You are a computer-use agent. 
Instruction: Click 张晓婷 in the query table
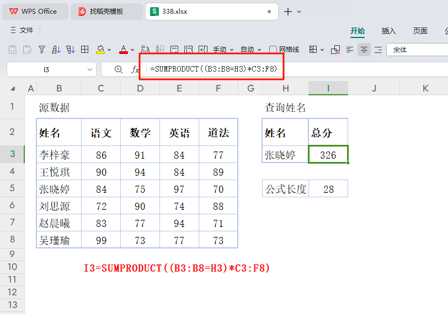click(x=285, y=155)
